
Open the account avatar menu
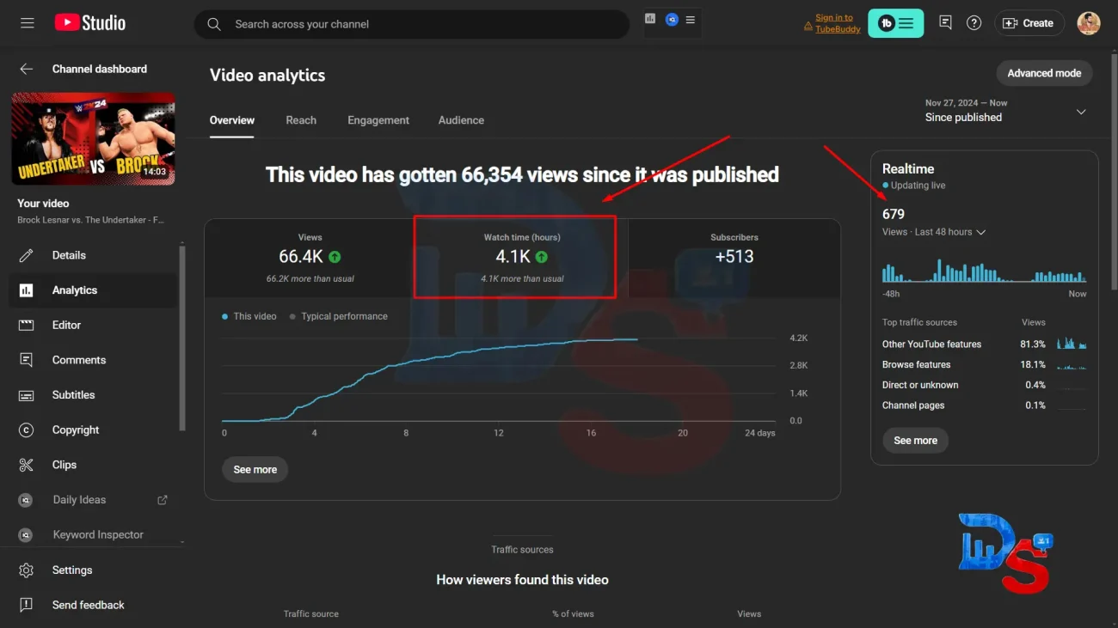[x=1088, y=23]
